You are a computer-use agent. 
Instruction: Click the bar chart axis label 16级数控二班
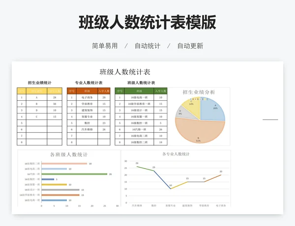32,164
